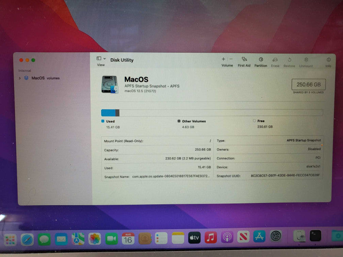Open Contacts from the Dock
The image size is (343, 257).
145,238
